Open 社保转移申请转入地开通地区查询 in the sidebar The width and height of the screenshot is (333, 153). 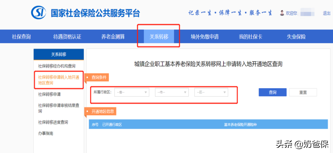point(59,80)
